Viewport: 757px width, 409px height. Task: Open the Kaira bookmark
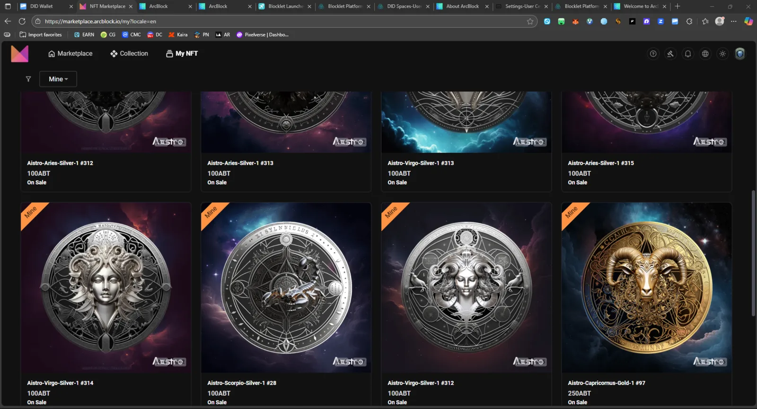click(178, 35)
